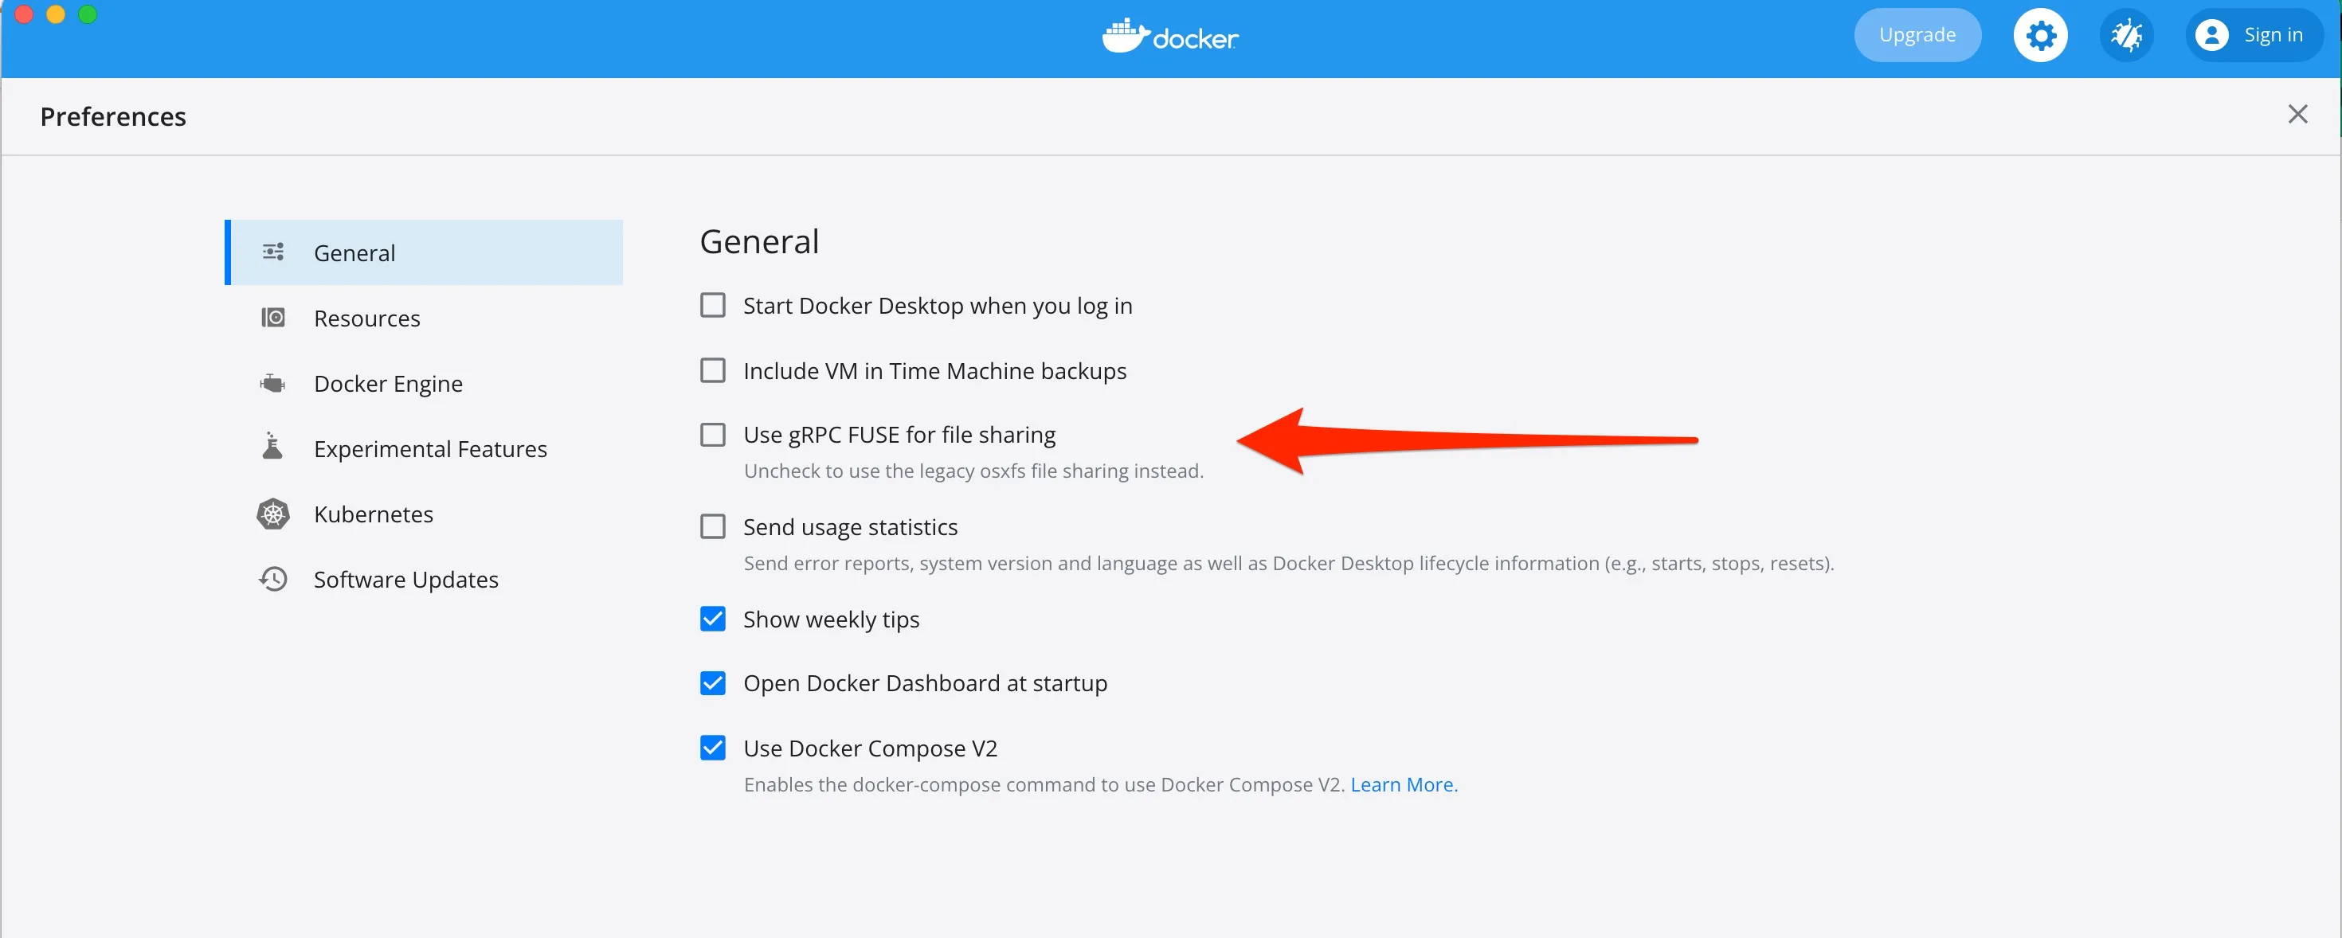
Task: Open settings via the gear icon
Action: click(2040, 36)
